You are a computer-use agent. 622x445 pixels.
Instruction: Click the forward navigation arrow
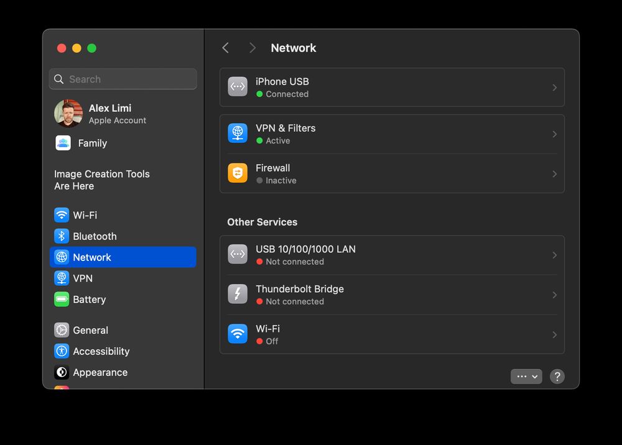coord(253,47)
